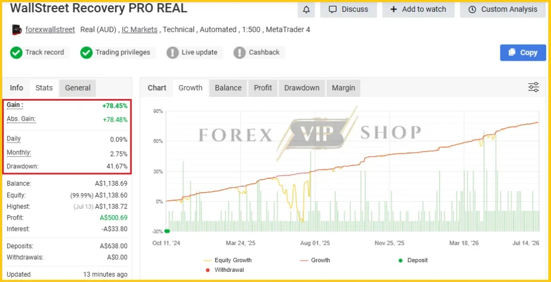Open Custom Analysis
This screenshot has width=551, height=282.
(503, 10)
